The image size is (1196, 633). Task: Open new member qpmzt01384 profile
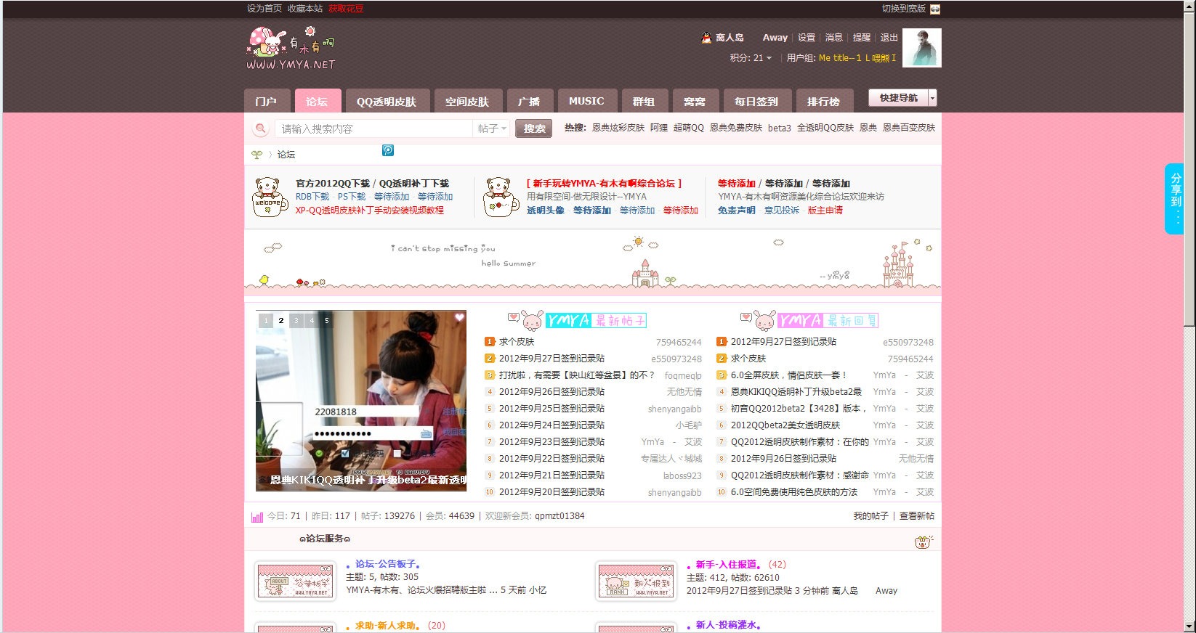559,516
